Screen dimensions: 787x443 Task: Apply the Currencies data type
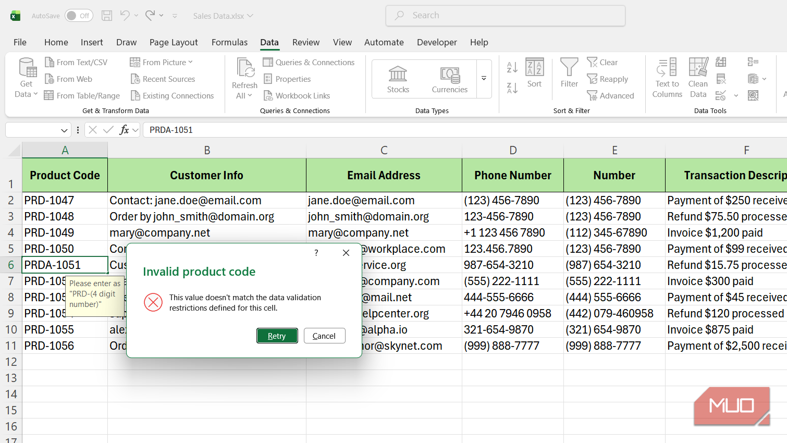(x=450, y=79)
